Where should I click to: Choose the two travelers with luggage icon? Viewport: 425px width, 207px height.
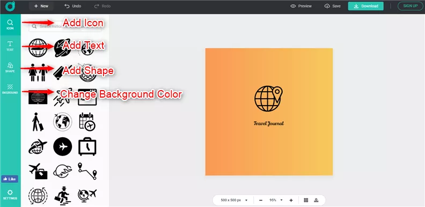point(38,72)
